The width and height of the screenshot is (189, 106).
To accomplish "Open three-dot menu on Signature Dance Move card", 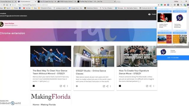I will tap(154, 86).
